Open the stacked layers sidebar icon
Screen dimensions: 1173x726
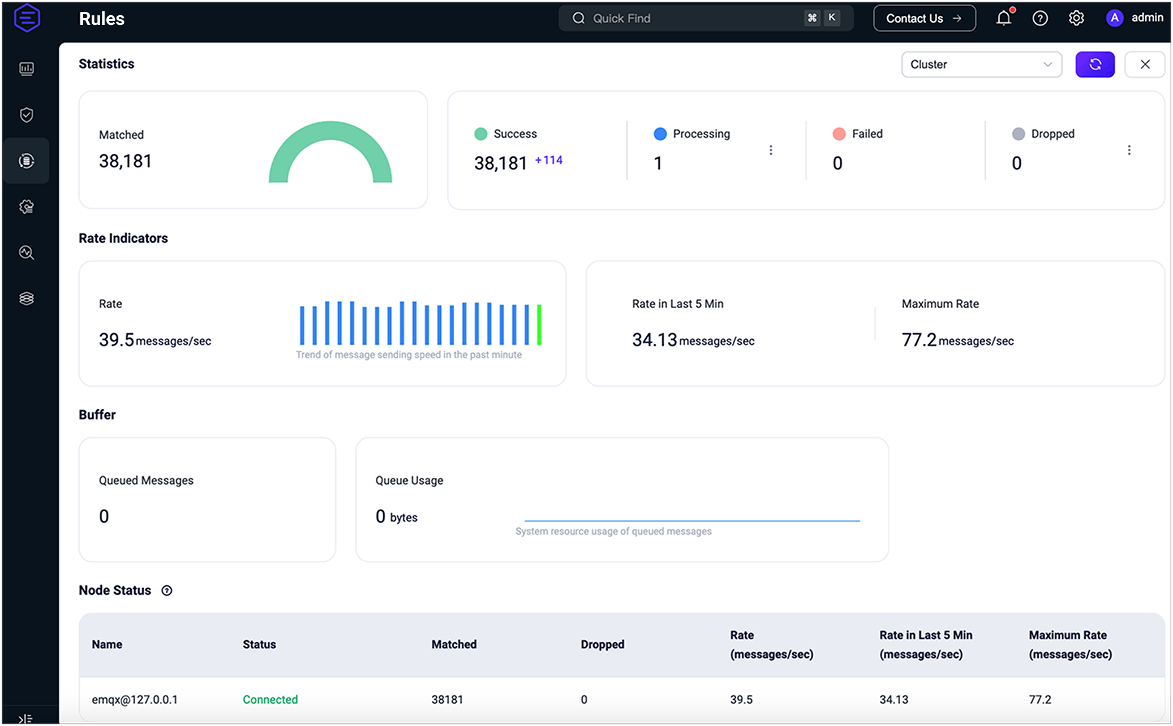(26, 299)
